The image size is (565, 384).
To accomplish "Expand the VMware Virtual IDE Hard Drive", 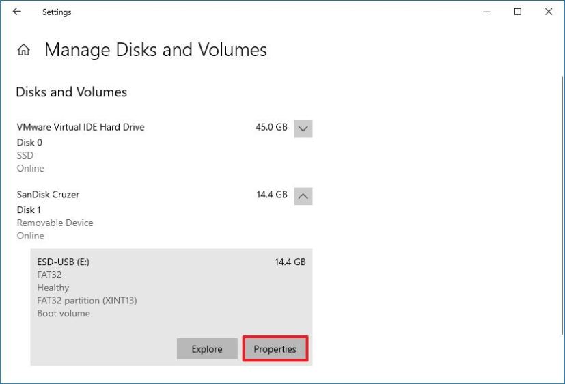I will 303,128.
